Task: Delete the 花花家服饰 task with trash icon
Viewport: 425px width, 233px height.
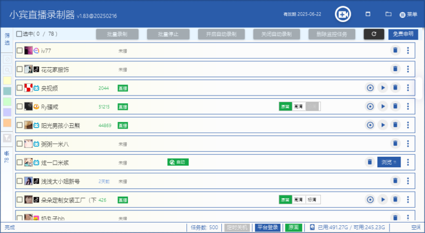Action: tap(395, 69)
